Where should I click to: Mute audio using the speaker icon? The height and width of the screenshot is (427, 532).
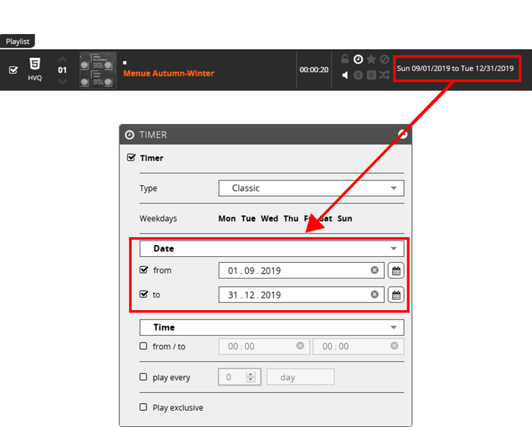tap(345, 75)
